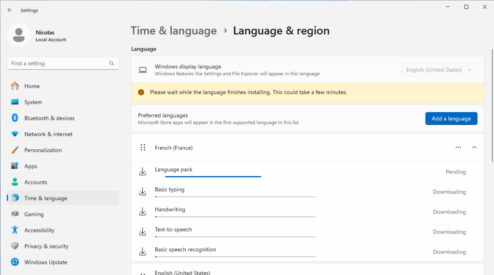
Task: Open Accounts settings in sidebar
Action: [63, 182]
